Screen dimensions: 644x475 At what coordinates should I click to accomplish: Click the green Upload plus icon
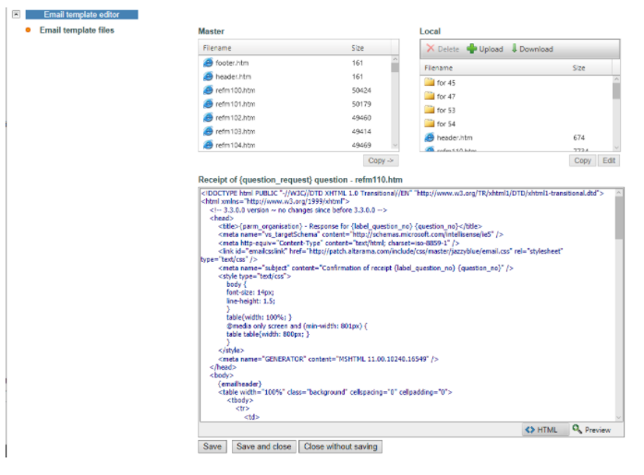click(x=471, y=49)
